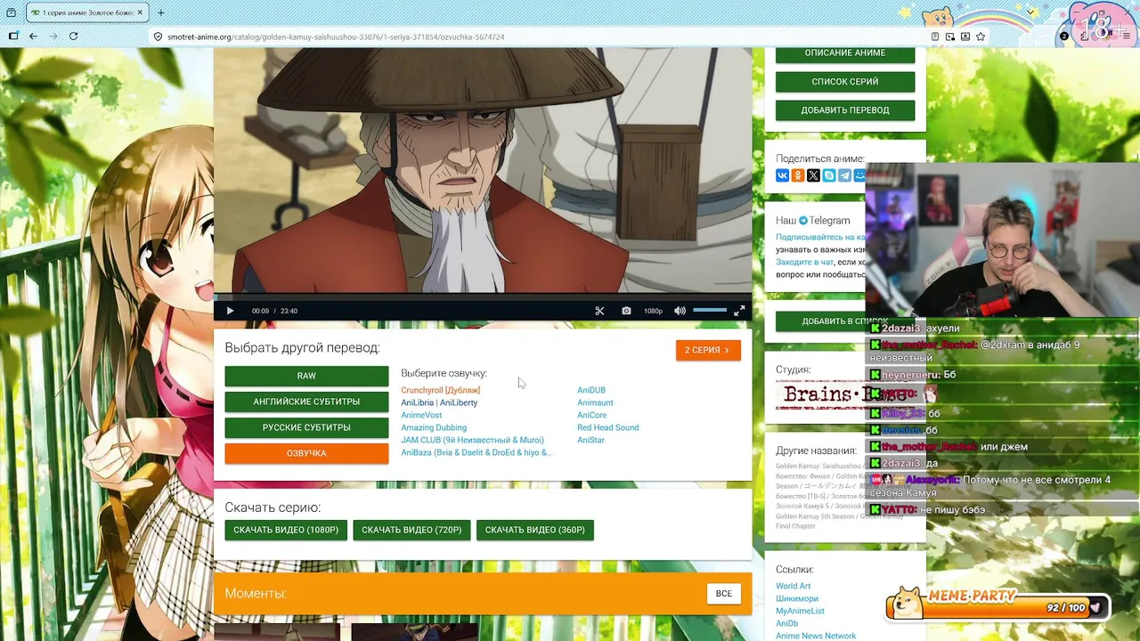
Task: Open the reader mode icon in address bar
Action: (x=935, y=37)
